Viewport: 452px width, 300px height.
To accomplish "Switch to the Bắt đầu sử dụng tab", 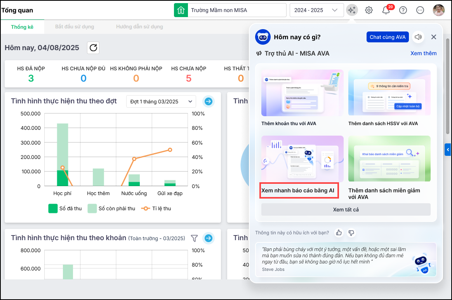I will [75, 27].
